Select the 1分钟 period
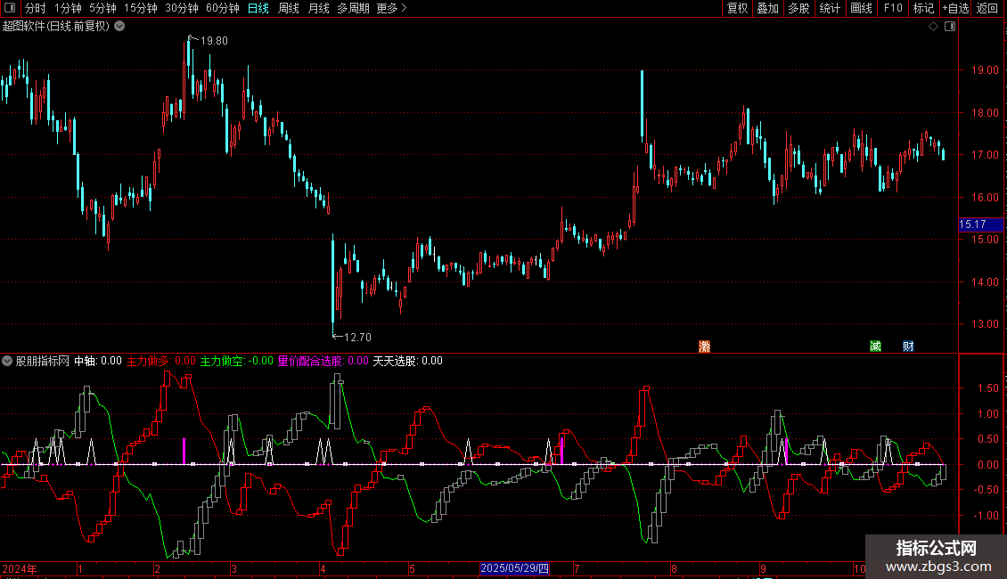Image resolution: width=1007 pixels, height=579 pixels. 68,8
